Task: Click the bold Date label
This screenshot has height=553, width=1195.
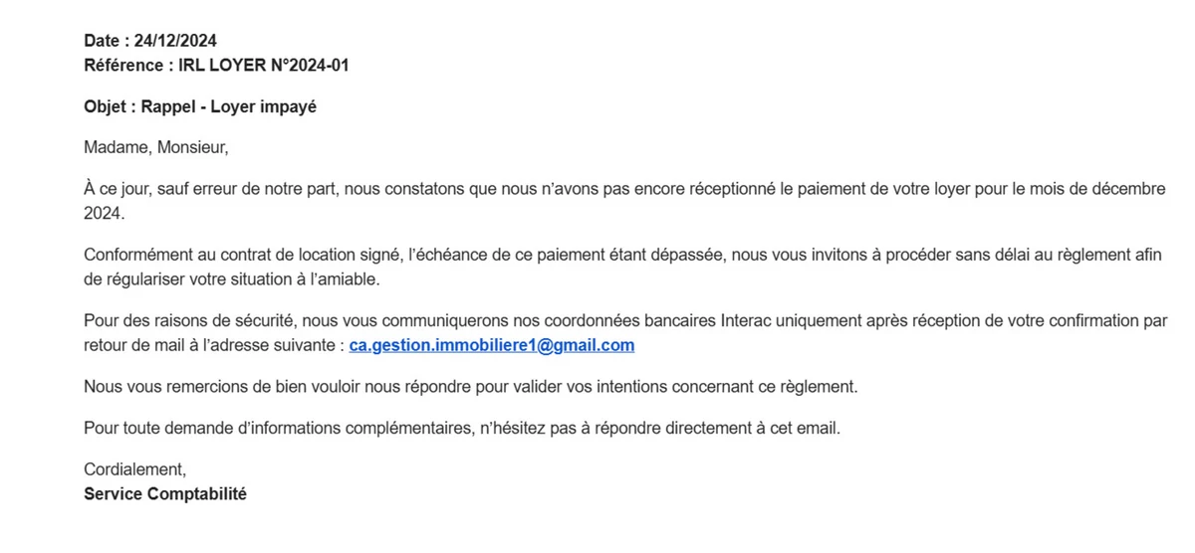Action: coord(101,41)
